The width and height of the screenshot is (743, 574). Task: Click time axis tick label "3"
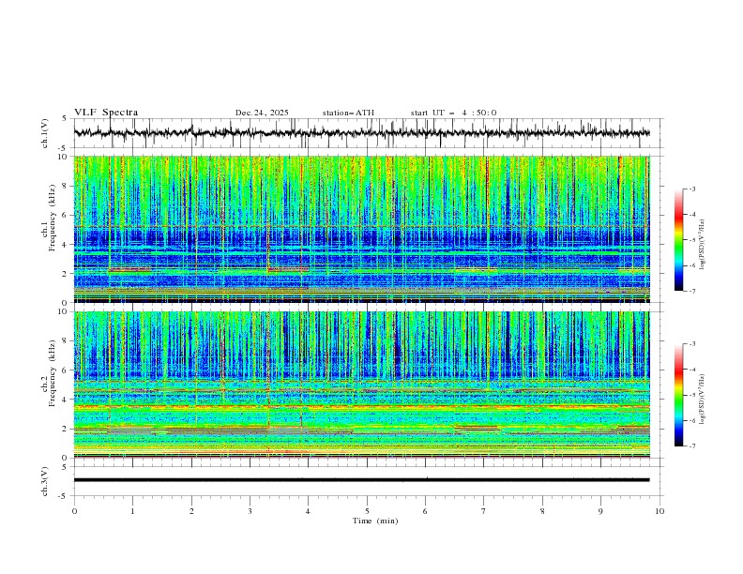click(x=250, y=511)
